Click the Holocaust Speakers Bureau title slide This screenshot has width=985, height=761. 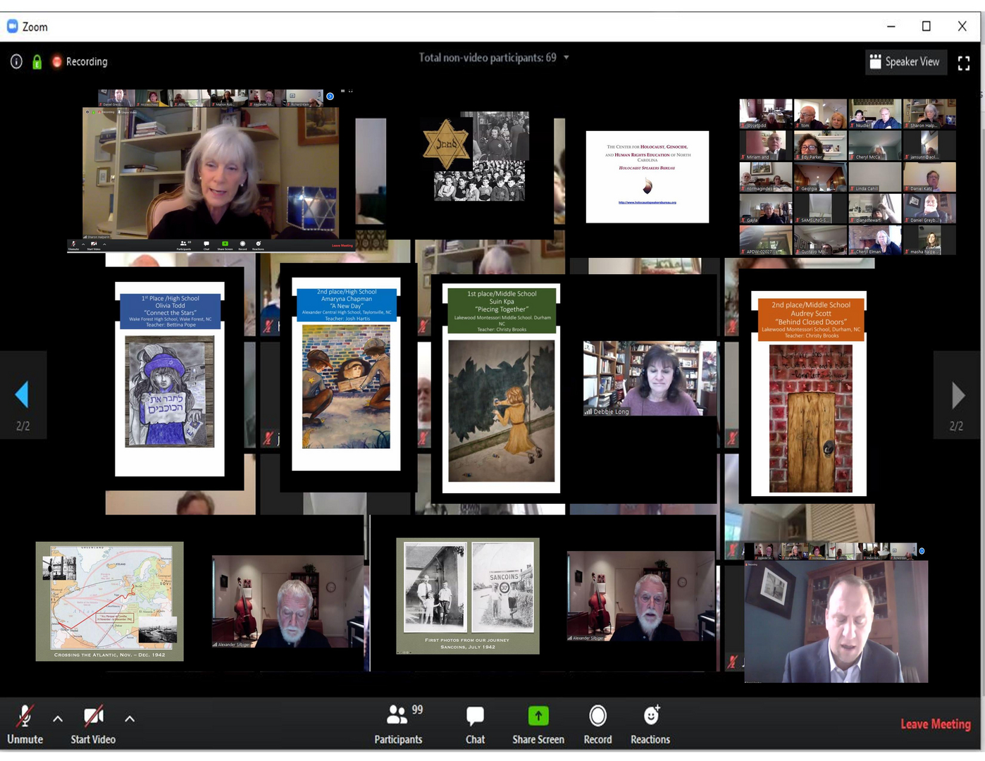(648, 177)
